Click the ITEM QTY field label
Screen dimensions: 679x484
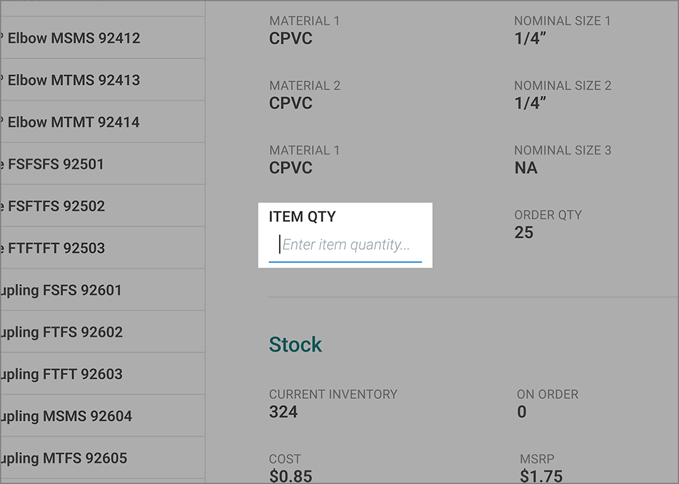click(302, 217)
